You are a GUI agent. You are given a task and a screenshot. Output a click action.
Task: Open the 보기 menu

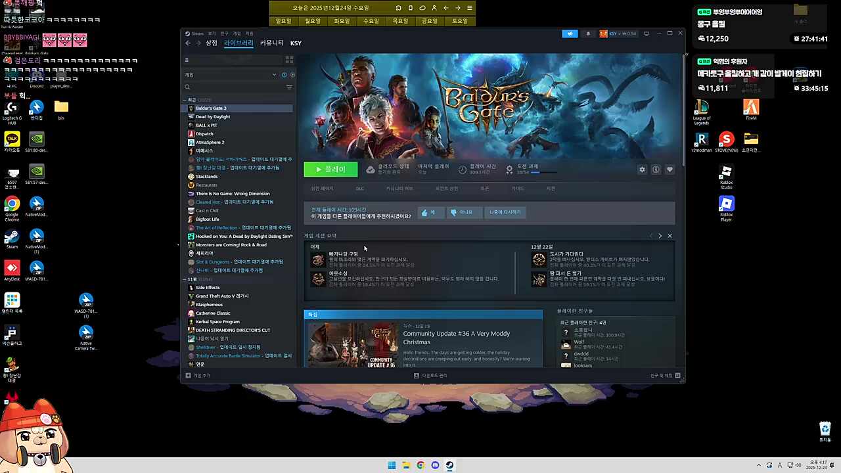212,34
